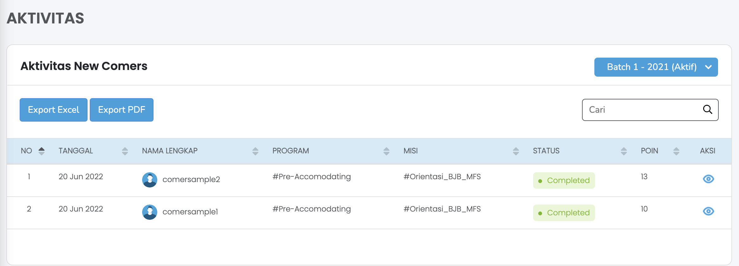Open the Batch 1 - 2021 dropdown
739x266 pixels.
pyautogui.click(x=656, y=67)
